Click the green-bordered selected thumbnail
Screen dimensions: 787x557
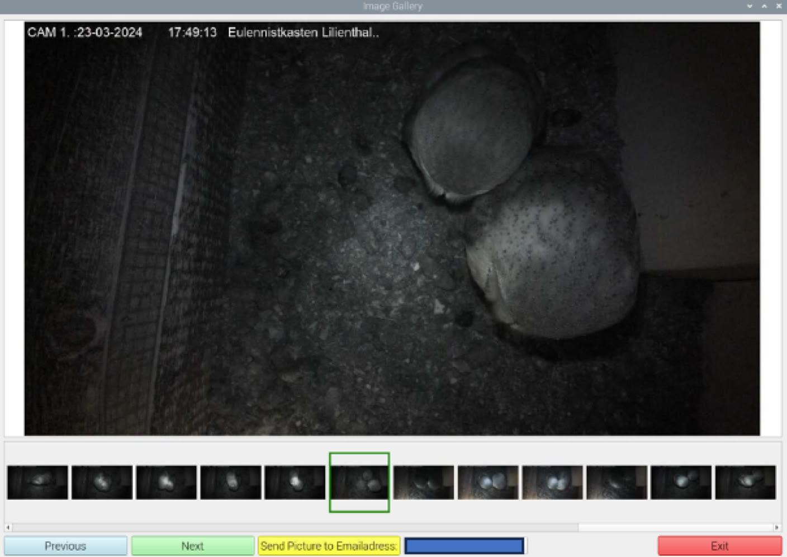(x=359, y=482)
